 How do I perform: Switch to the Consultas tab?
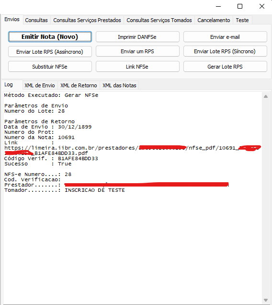[36, 20]
